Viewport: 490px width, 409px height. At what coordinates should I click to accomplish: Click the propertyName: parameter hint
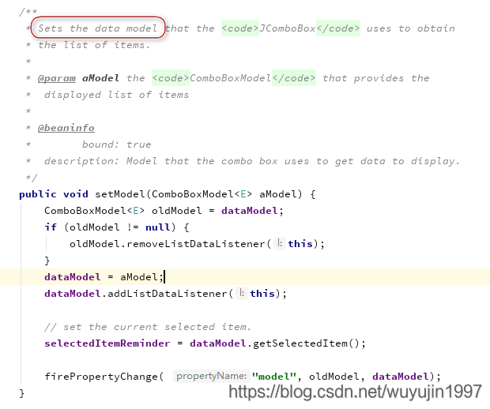[211, 376]
